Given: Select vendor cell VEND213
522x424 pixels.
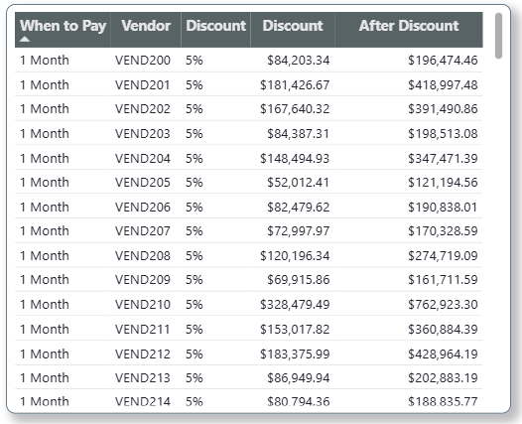Looking at the screenshot, I should [x=143, y=377].
